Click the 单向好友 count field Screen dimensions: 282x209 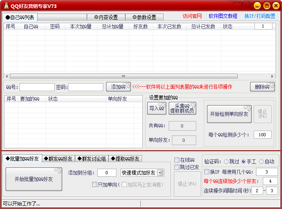[184, 140]
